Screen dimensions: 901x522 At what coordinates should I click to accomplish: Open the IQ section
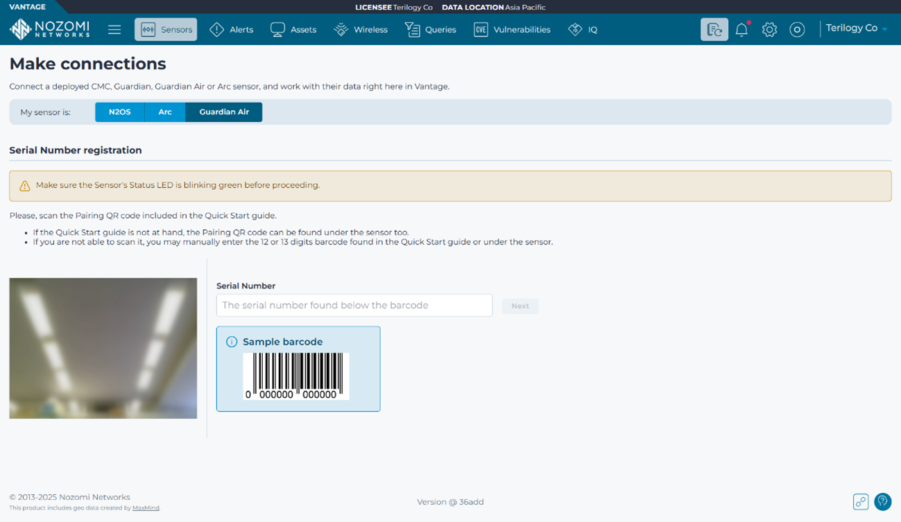tap(583, 29)
